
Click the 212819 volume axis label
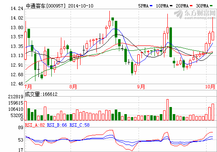coord(16,97)
